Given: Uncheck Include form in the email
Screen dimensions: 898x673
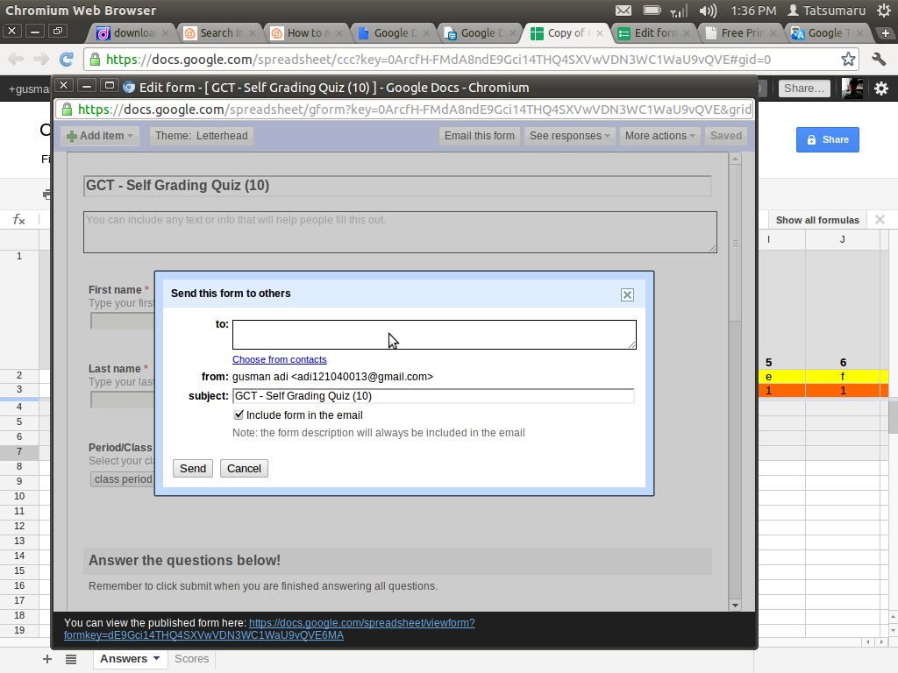Looking at the screenshot, I should [239, 414].
